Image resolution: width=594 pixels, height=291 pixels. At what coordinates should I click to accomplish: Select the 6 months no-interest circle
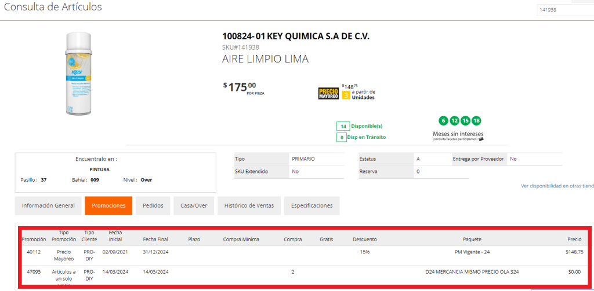click(443, 121)
